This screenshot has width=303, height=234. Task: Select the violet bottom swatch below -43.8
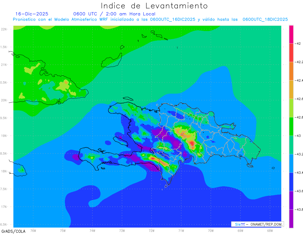point(291,219)
